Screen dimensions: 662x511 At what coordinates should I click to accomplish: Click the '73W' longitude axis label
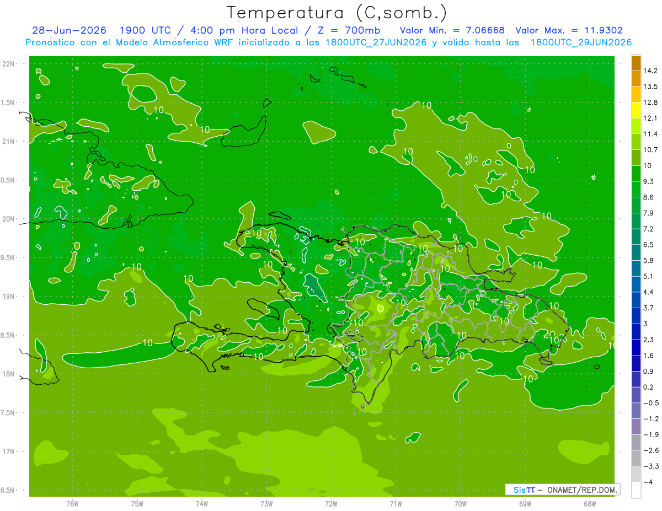[266, 504]
